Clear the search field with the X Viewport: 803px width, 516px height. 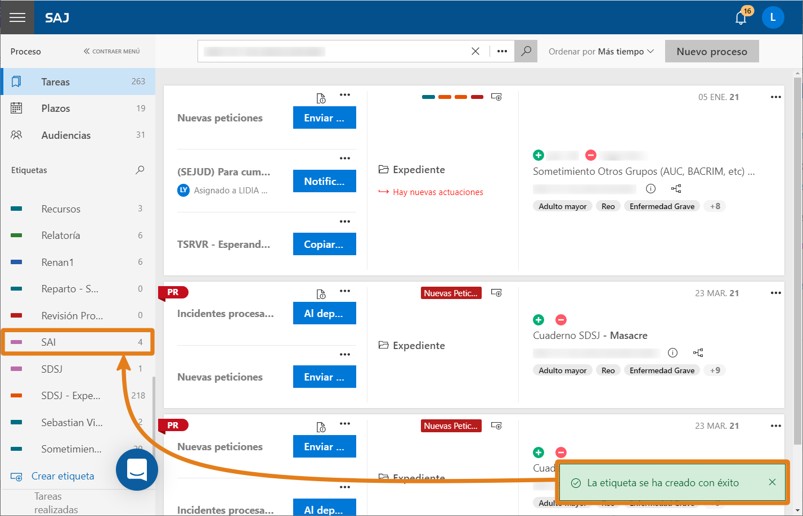pos(475,51)
